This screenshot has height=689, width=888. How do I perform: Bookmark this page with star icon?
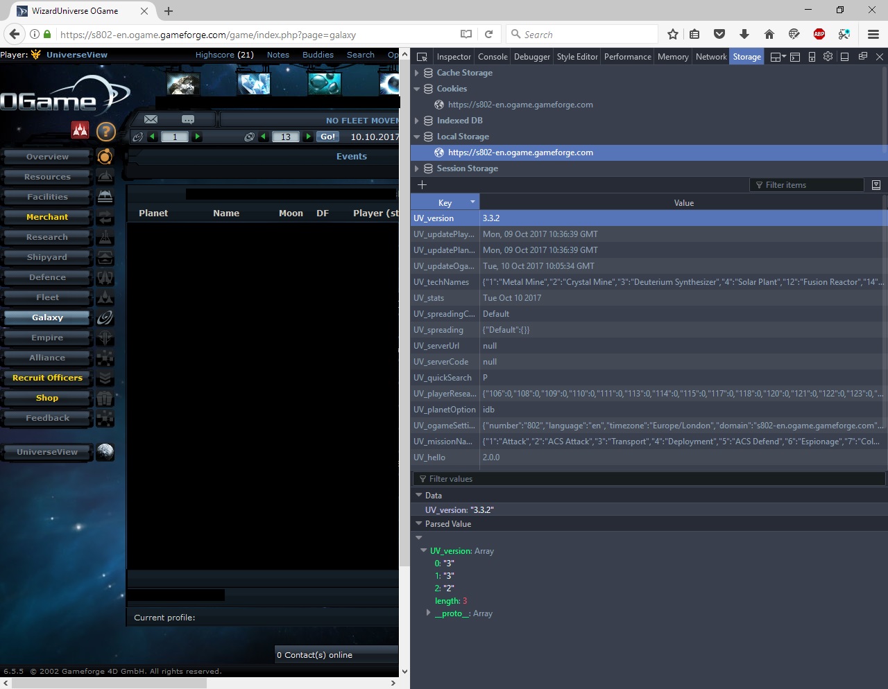(672, 34)
